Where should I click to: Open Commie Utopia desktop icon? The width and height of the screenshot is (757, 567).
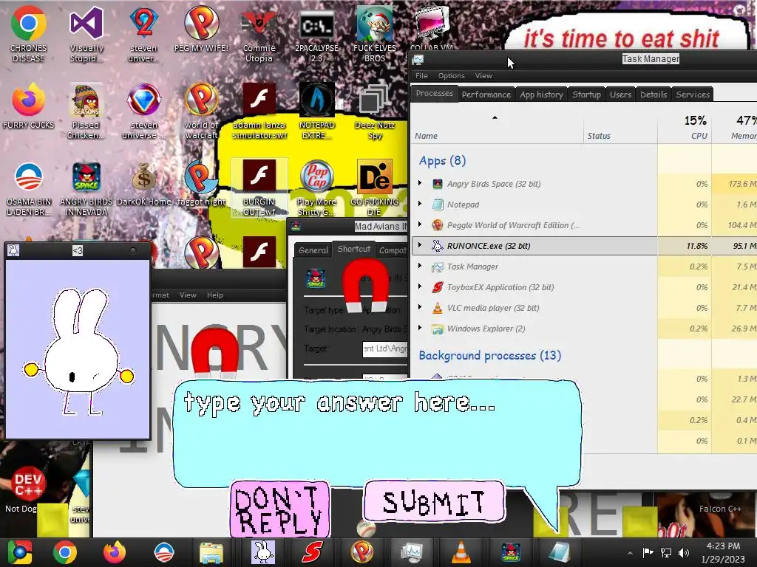259,34
